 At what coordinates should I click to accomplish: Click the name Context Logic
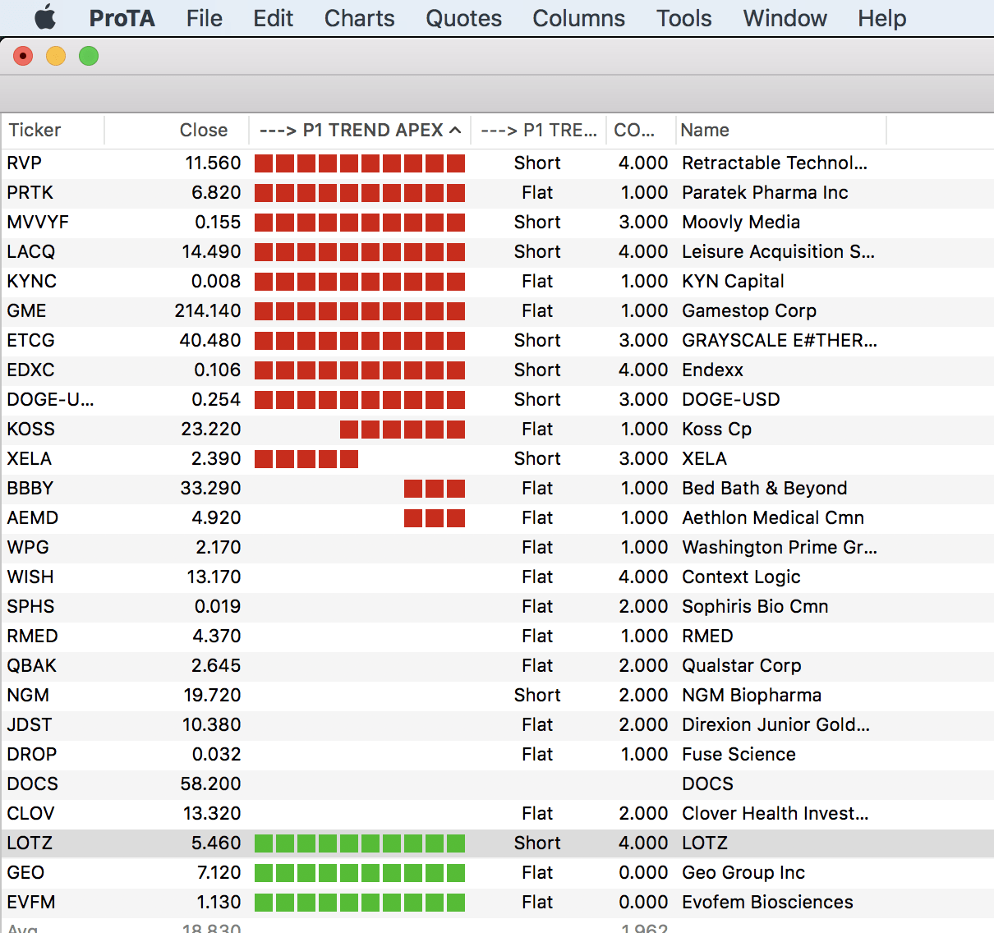click(x=741, y=577)
